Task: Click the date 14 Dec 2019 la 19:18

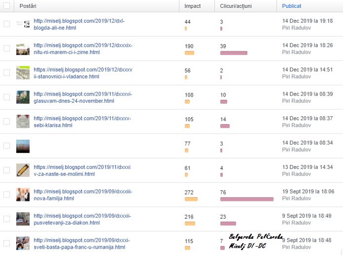Action: tap(308, 21)
